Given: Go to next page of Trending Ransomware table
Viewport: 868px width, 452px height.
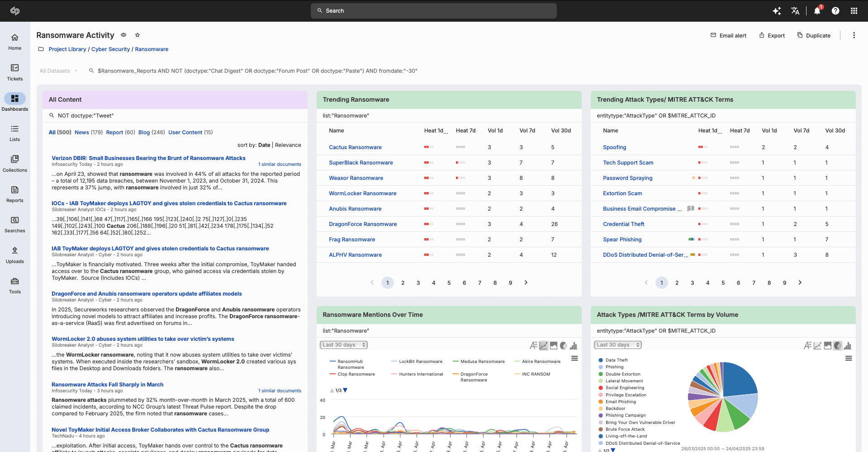Looking at the screenshot, I should 526,282.
